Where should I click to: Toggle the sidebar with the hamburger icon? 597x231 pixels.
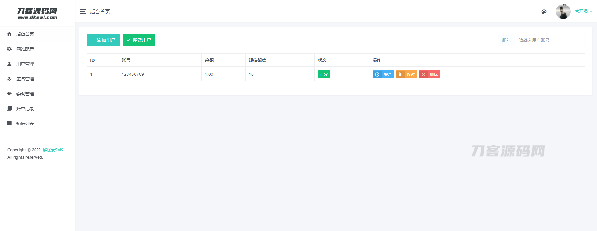(x=83, y=11)
